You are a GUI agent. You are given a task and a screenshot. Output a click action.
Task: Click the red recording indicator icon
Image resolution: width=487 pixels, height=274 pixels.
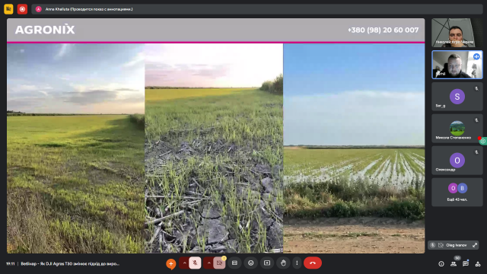click(x=22, y=9)
